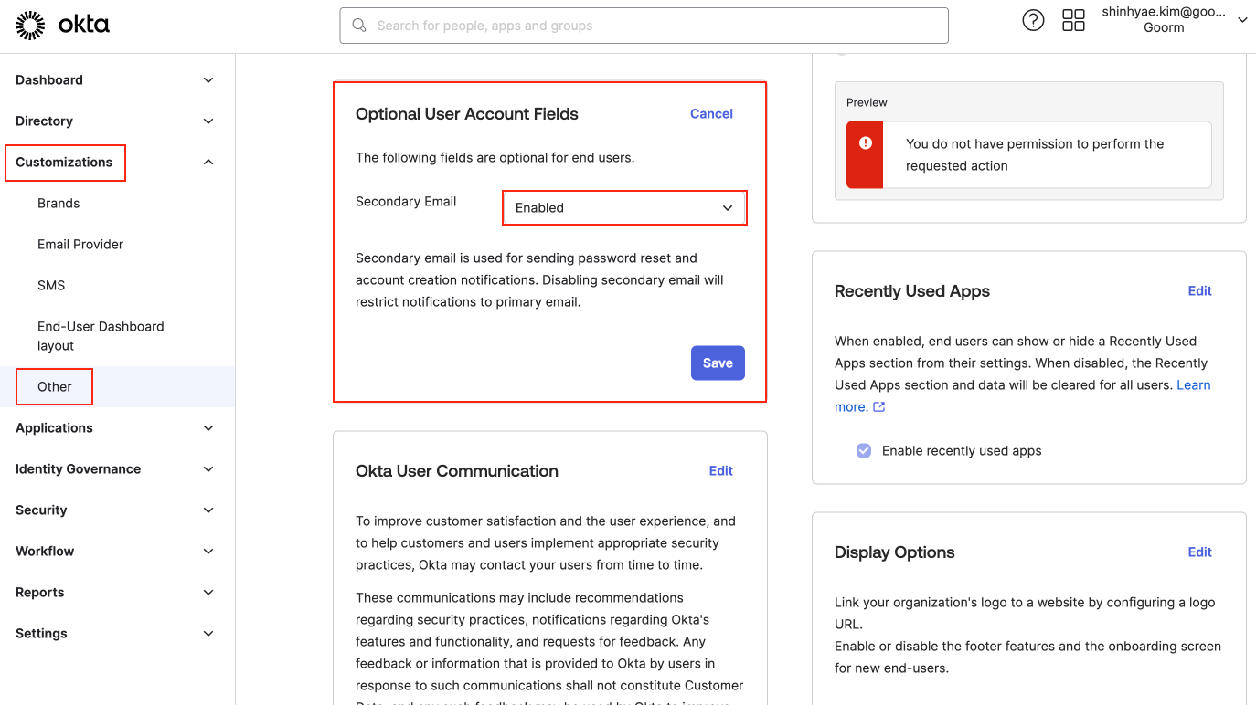Go to End-User Dashboard layout
Viewport: 1256px width, 705px height.
pyautogui.click(x=100, y=336)
